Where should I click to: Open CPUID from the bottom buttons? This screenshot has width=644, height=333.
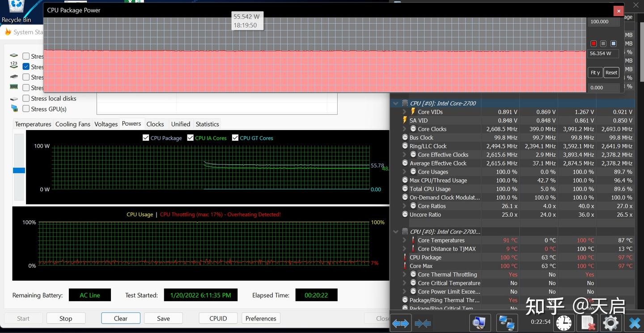tap(218, 318)
